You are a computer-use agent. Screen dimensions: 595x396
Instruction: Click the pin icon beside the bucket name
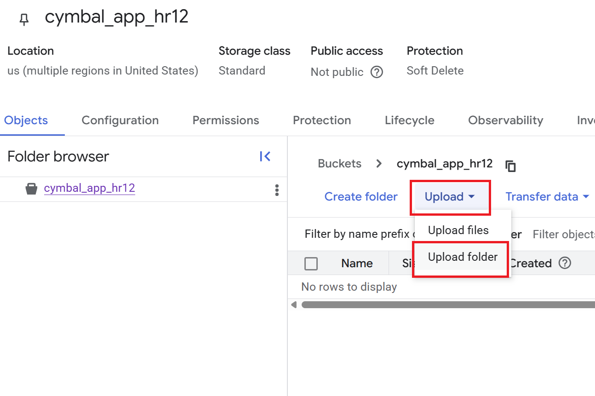(24, 19)
